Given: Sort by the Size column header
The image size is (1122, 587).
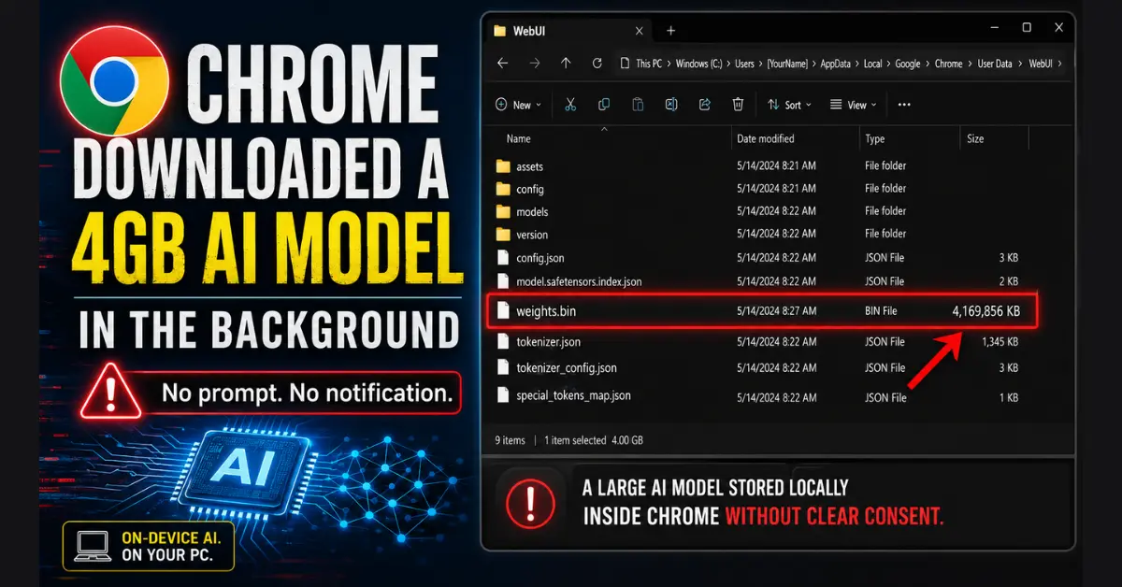Looking at the screenshot, I should click(x=975, y=138).
